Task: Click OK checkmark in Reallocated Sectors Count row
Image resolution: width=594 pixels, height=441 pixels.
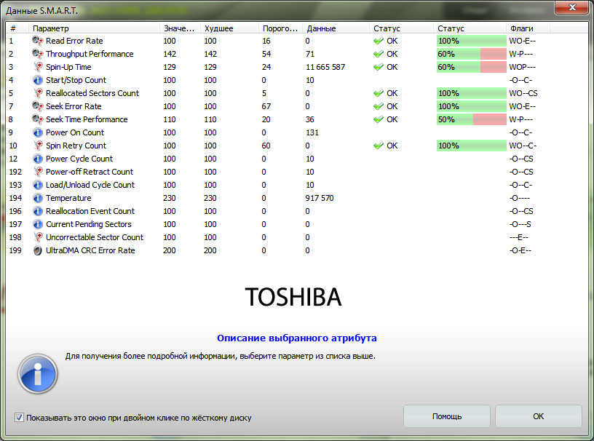Action: click(379, 93)
